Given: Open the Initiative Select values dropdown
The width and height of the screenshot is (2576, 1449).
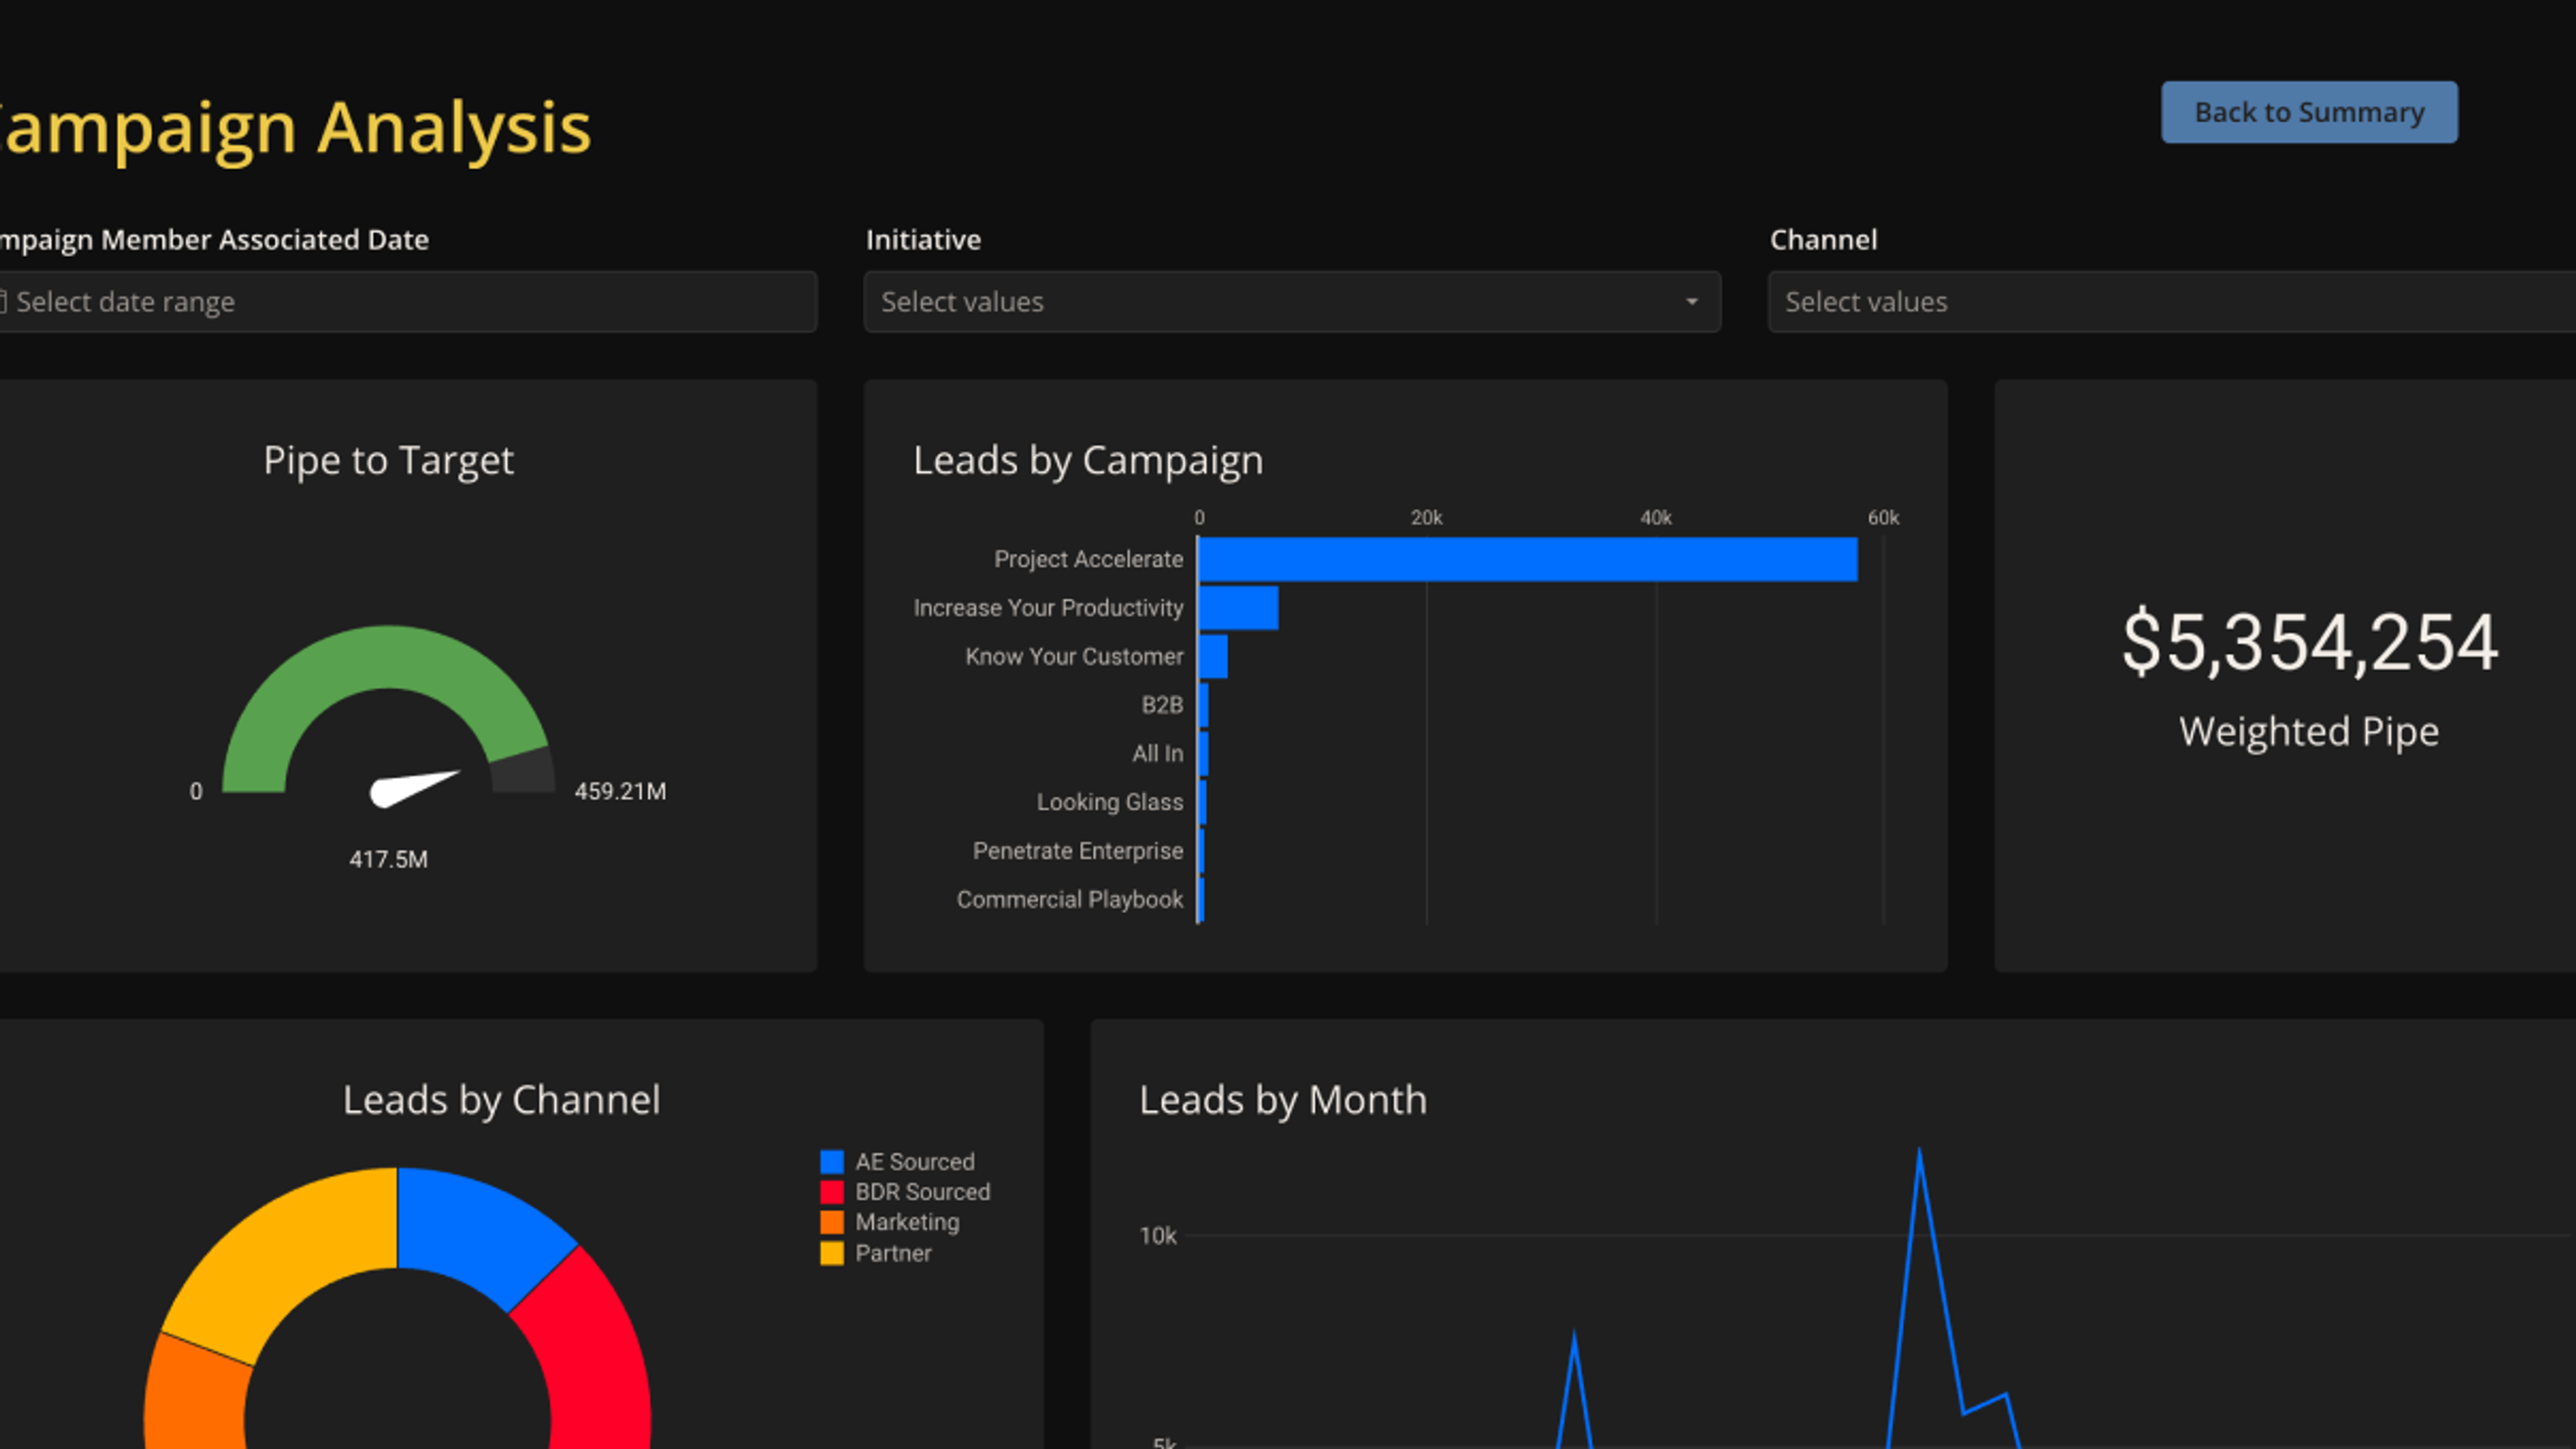Looking at the screenshot, I should pos(1292,301).
